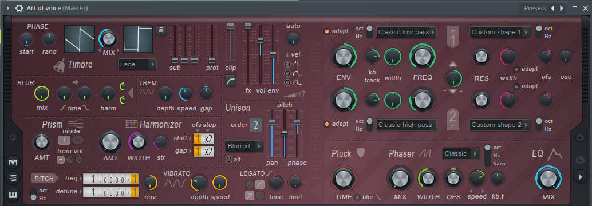Click the Filter 1 badge icon
The height and width of the screenshot is (206, 592).
[453, 37]
